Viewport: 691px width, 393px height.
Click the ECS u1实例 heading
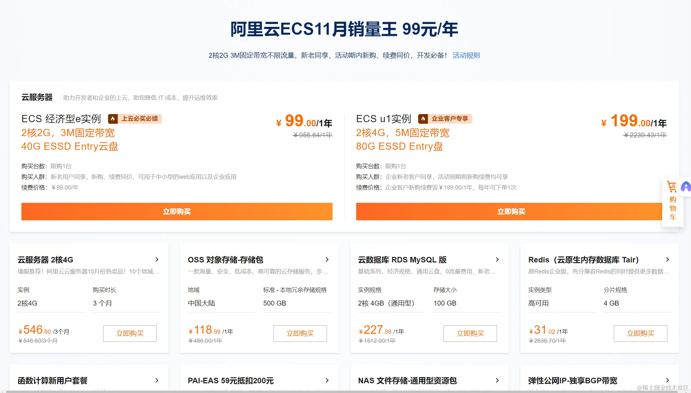[383, 119]
